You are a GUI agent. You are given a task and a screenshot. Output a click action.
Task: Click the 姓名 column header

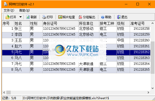(22, 23)
